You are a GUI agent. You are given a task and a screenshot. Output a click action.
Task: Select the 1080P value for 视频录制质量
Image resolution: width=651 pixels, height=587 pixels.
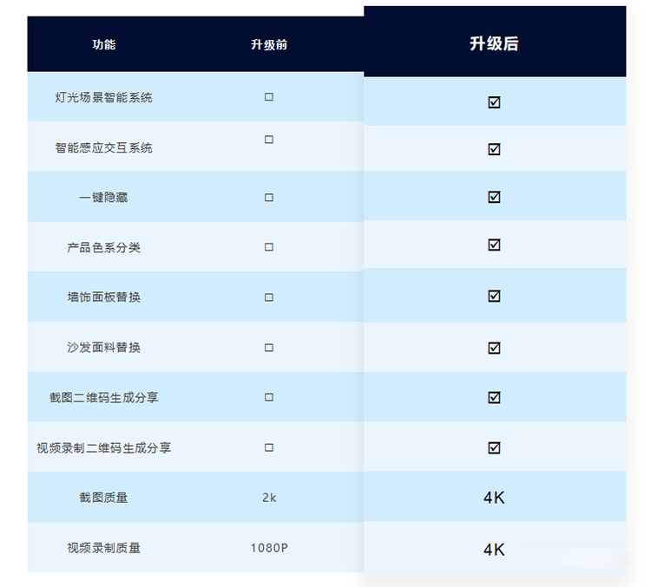click(x=269, y=548)
